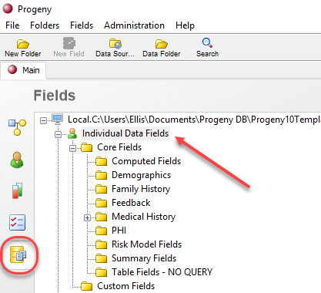The width and height of the screenshot is (321, 293).
Task: Click the Data Source toolbar icon
Action: coord(115,44)
